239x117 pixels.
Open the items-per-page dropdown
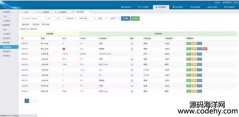point(115,19)
